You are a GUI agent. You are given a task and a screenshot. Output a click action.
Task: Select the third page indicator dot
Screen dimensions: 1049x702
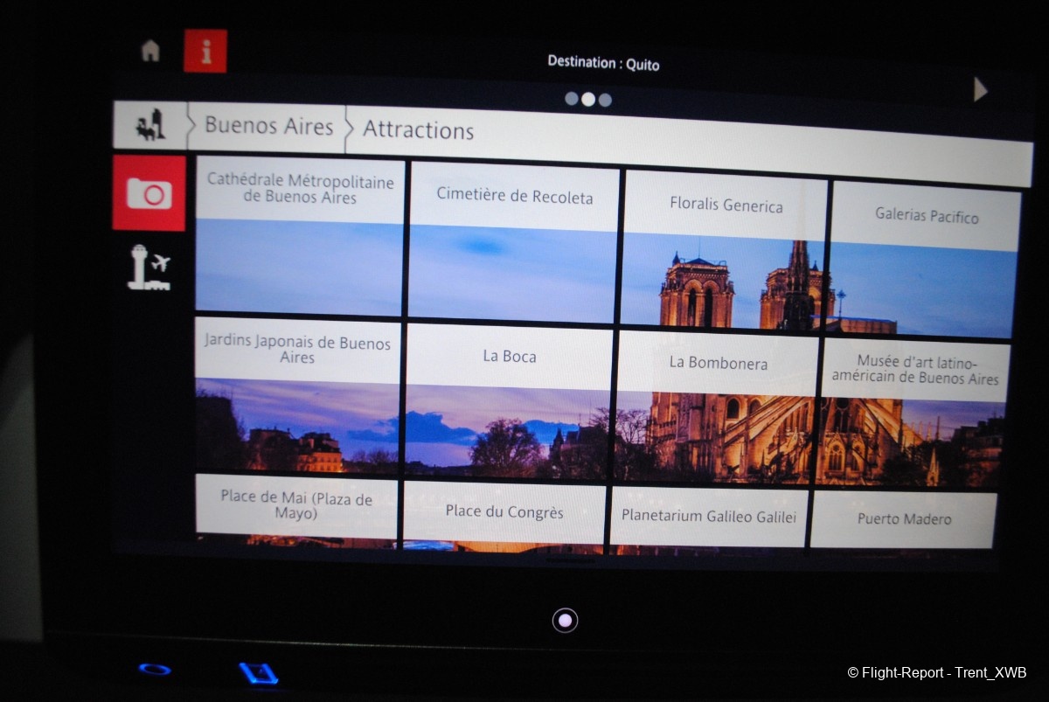coord(605,100)
